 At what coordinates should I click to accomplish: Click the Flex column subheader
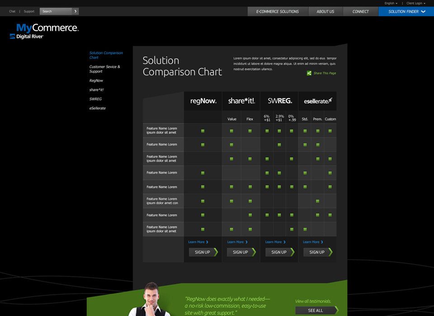(x=250, y=119)
